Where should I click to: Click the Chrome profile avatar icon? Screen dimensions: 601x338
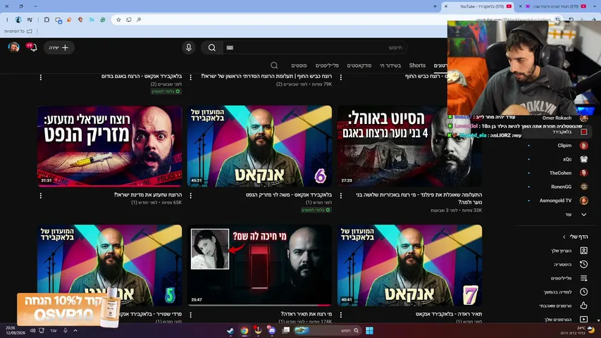(18, 20)
